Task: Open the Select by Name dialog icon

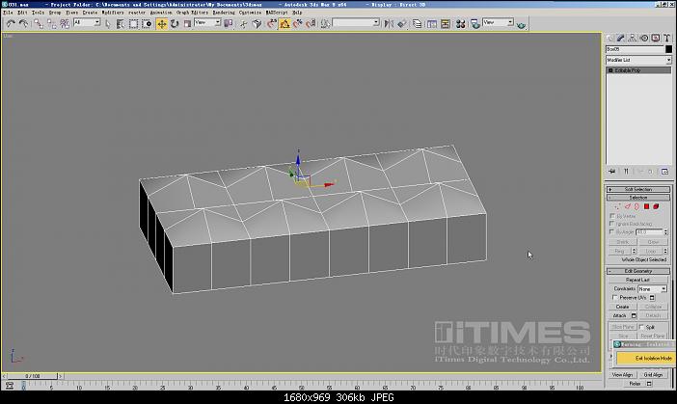Action: click(x=121, y=24)
